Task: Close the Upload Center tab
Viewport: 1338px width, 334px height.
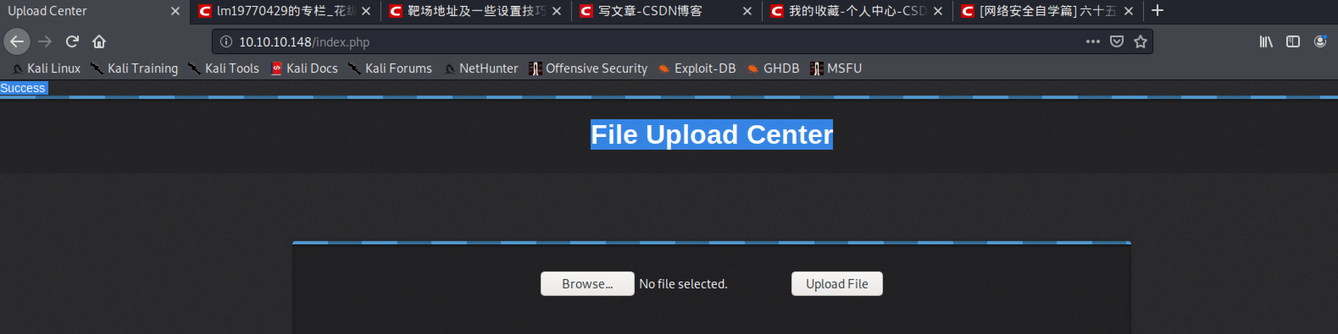Action: [175, 11]
